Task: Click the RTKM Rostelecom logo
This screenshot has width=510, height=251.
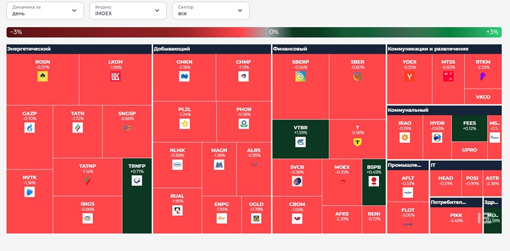Action: (483, 77)
